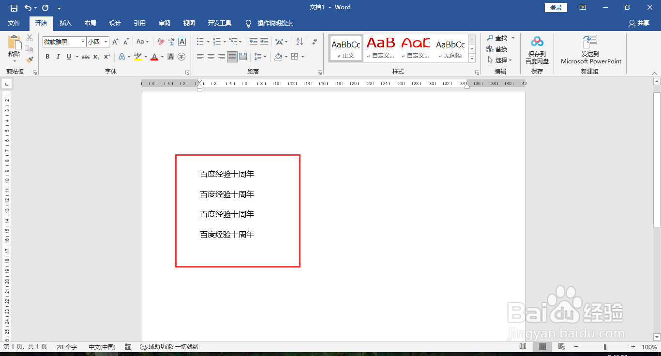Increase paragraph indent
The image size is (661, 356).
(x=264, y=42)
